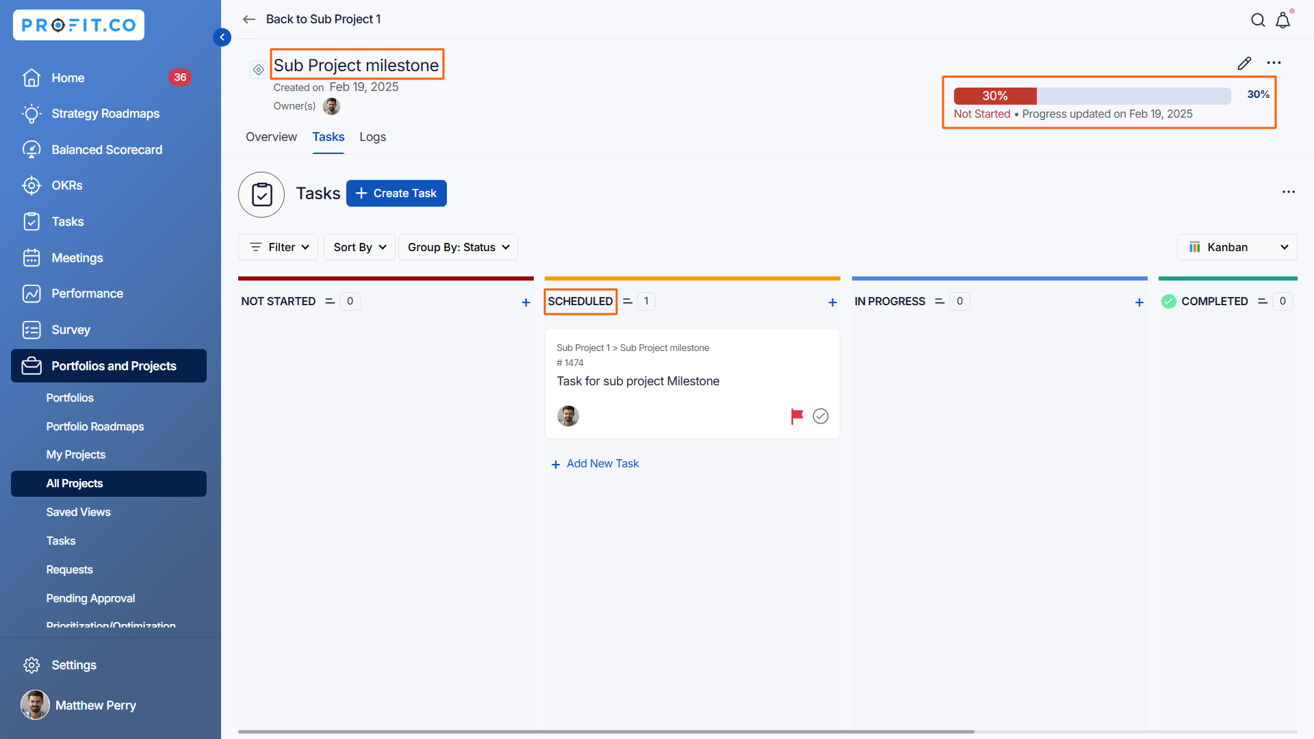Toggle the Completed column check icon
Viewport: 1314px width, 739px height.
coord(1169,302)
